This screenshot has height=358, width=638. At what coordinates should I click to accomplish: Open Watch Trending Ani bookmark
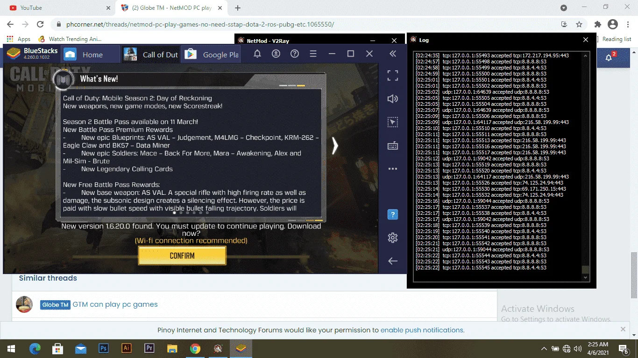(70, 39)
